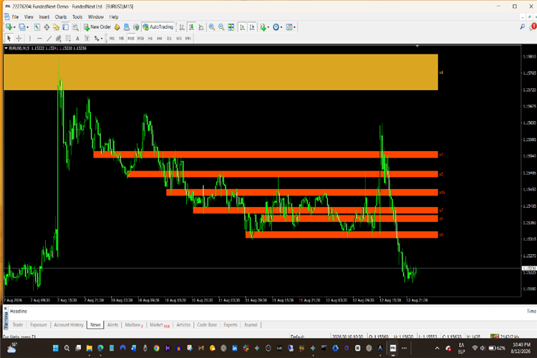Show the Market Watch window

[37, 27]
